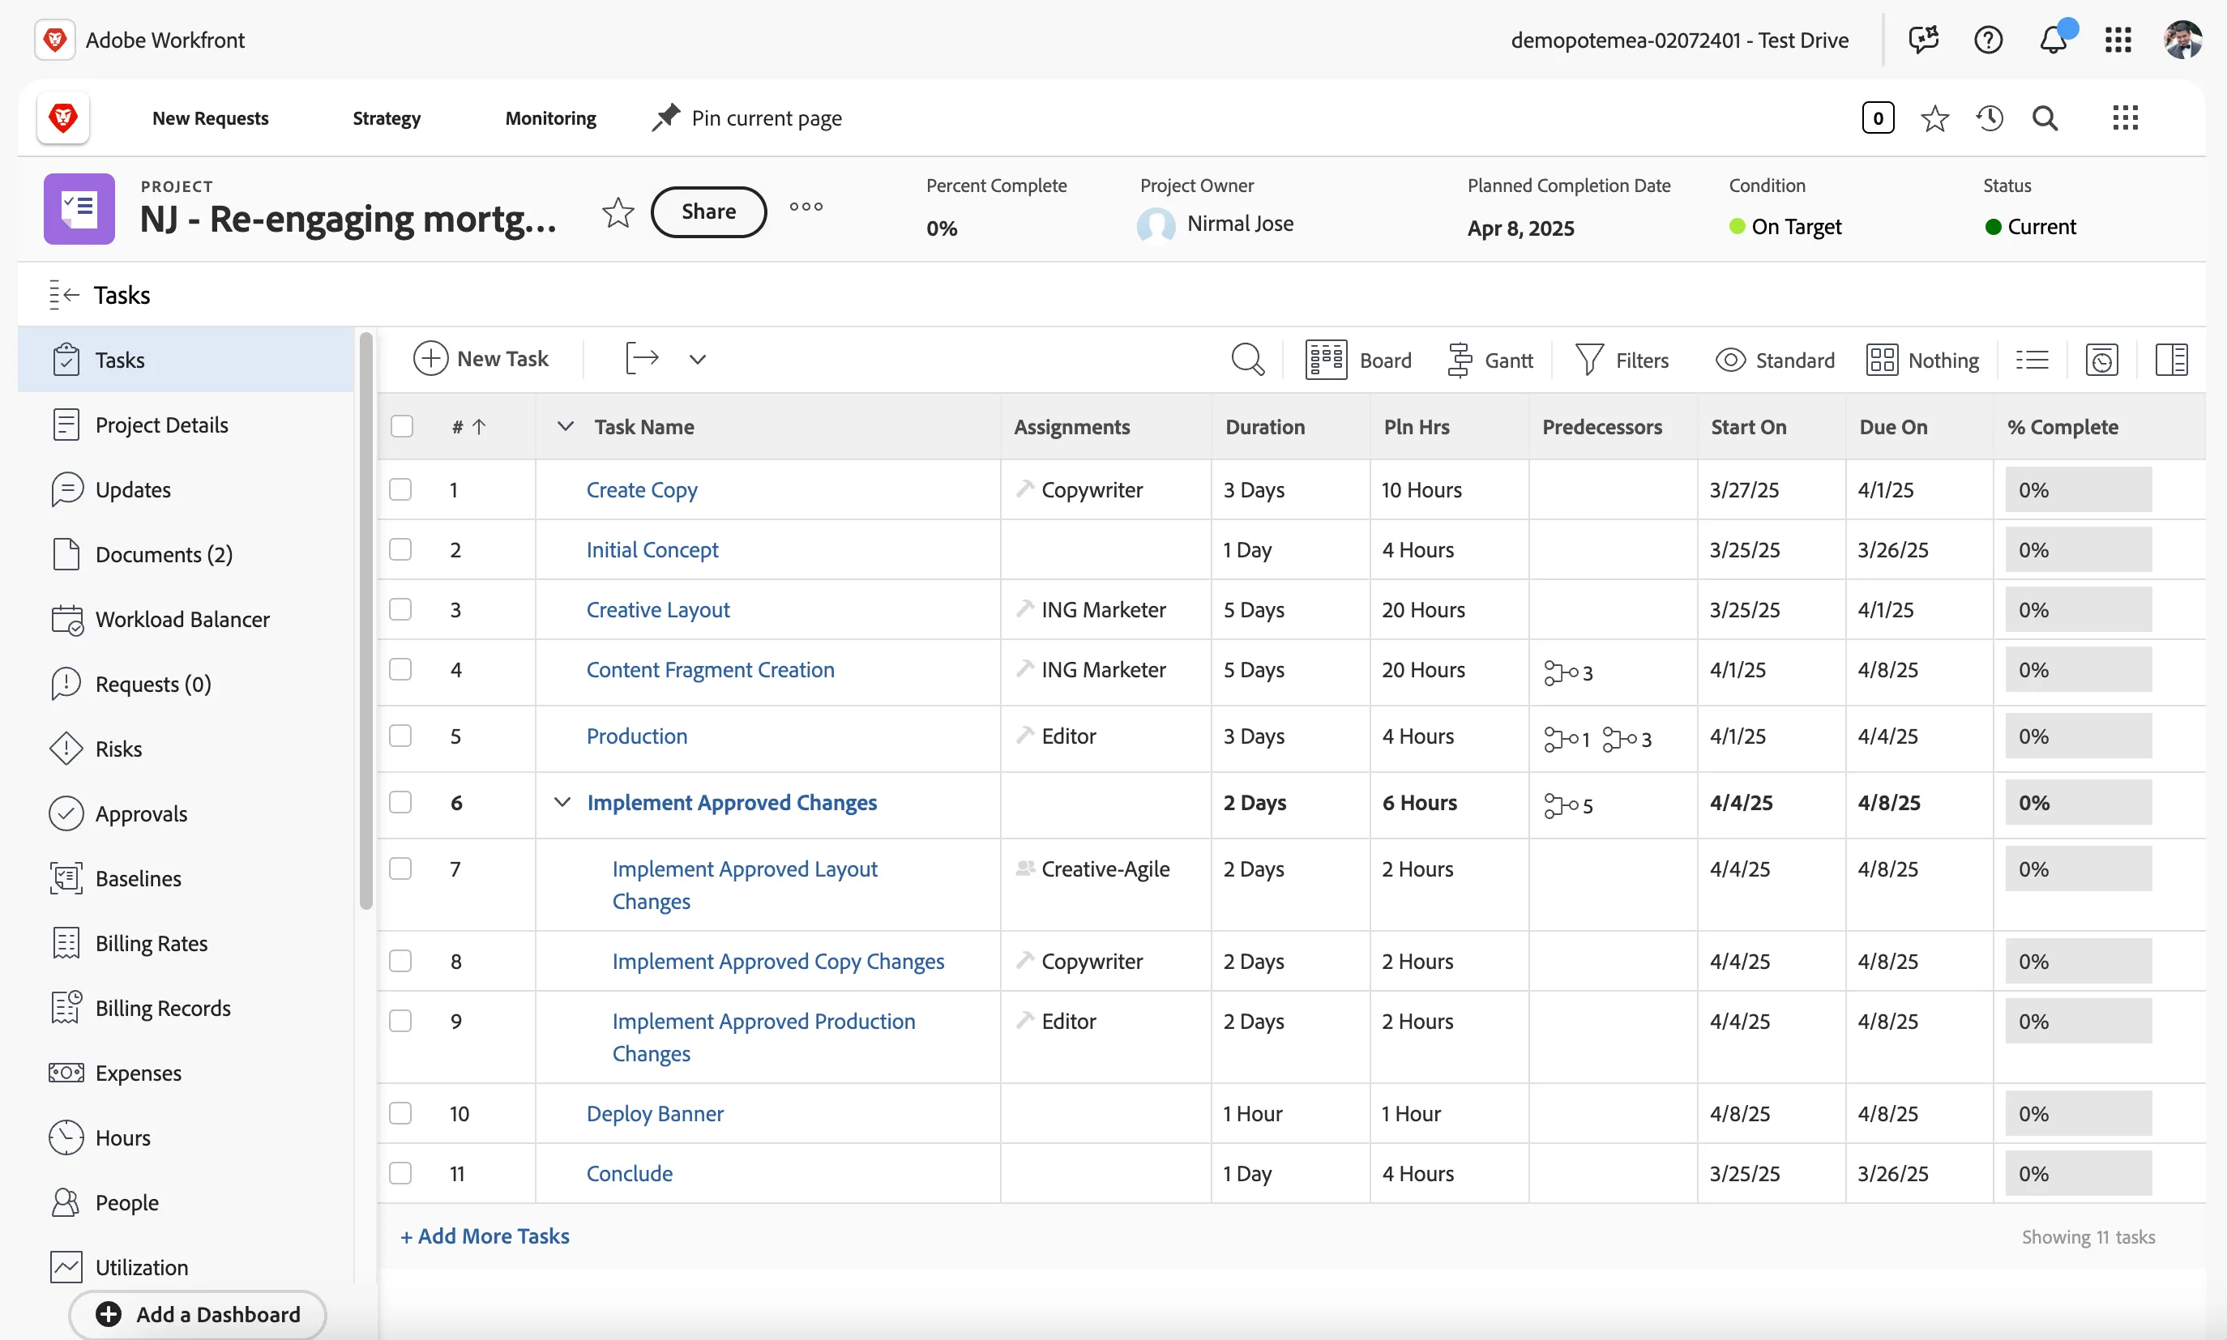Viewport: 2227px width, 1340px height.
Task: Click Add More Tasks link
Action: [484, 1236]
